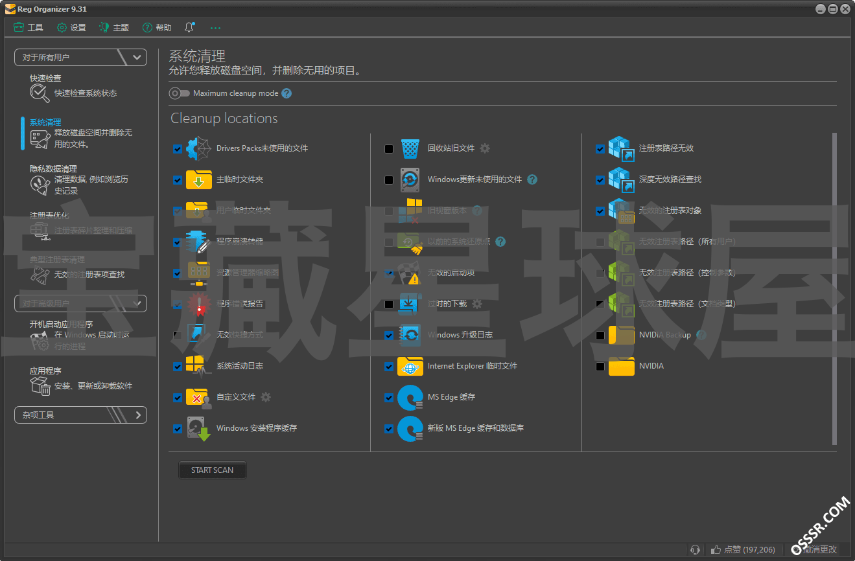Click the Internet Explorer 临时文件 icon
This screenshot has height=561, width=855.
click(410, 366)
